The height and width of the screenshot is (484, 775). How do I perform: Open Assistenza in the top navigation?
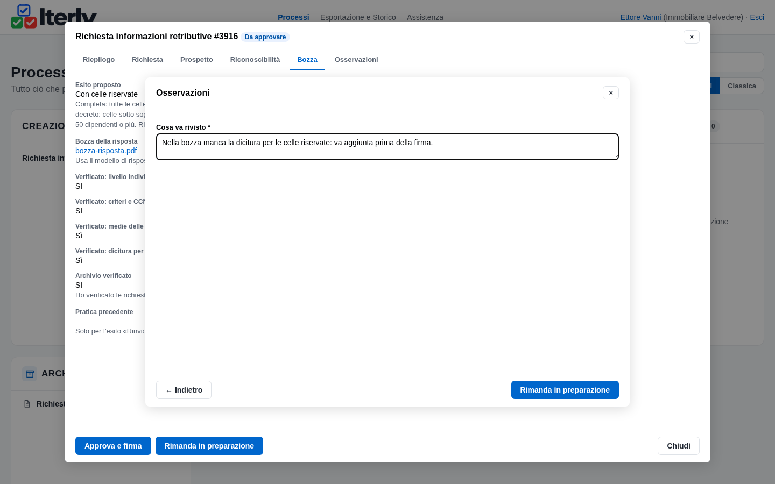pos(425,17)
